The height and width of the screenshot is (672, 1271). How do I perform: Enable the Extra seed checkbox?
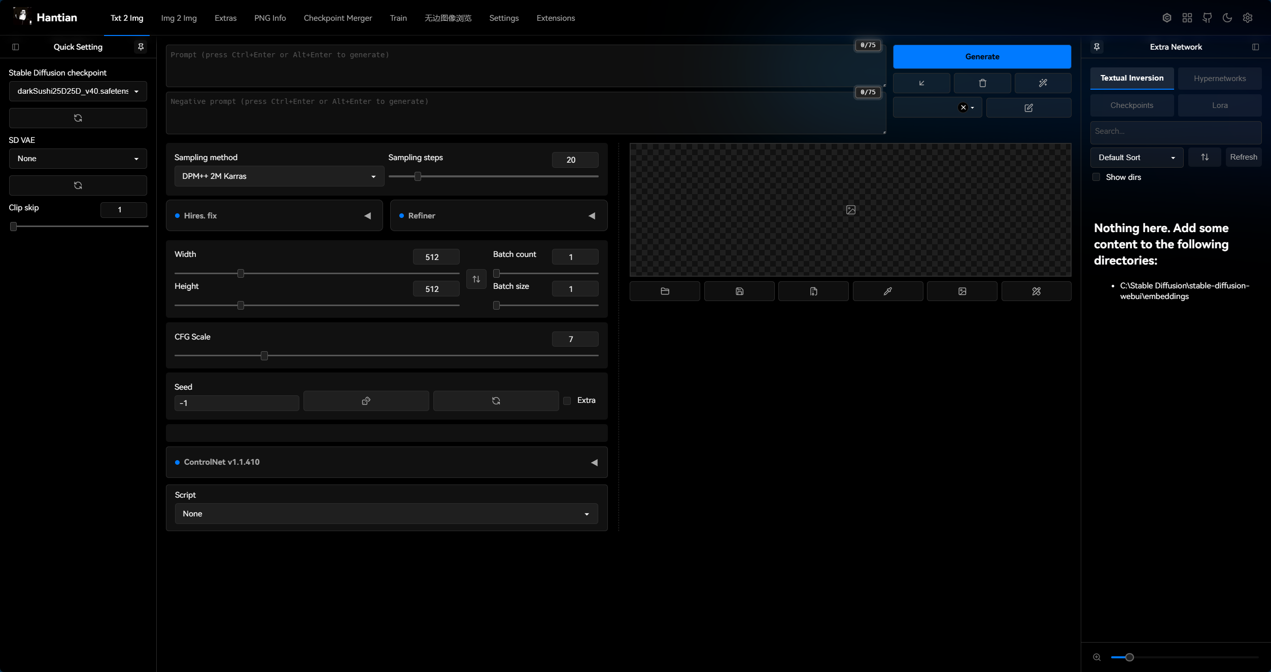click(567, 401)
